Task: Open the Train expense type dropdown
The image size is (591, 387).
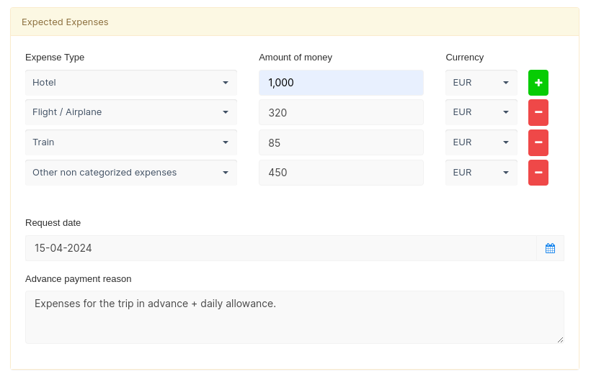Action: point(130,142)
